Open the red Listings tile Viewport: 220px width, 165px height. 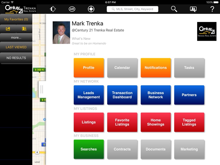(x=89, y=122)
